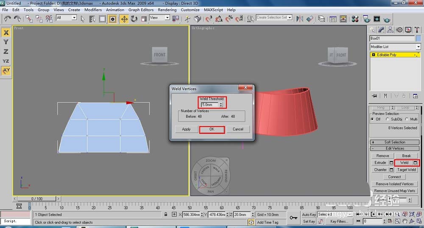Confirm weld with the OK button

coord(212,129)
